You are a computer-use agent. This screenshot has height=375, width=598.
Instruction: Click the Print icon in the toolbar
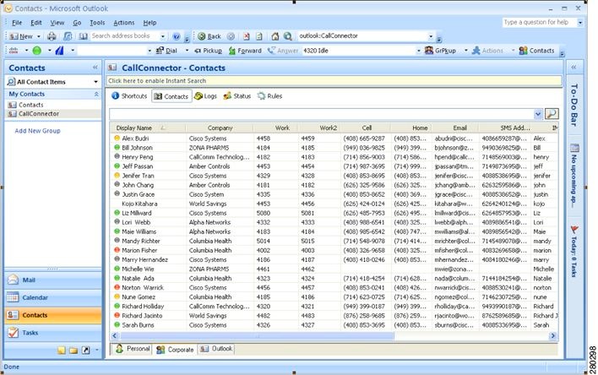pyautogui.click(x=52, y=36)
